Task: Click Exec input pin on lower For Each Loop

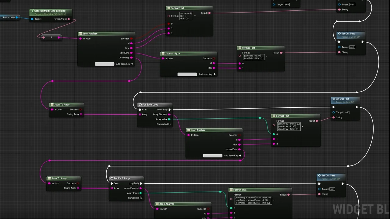Action: [x=112, y=183]
